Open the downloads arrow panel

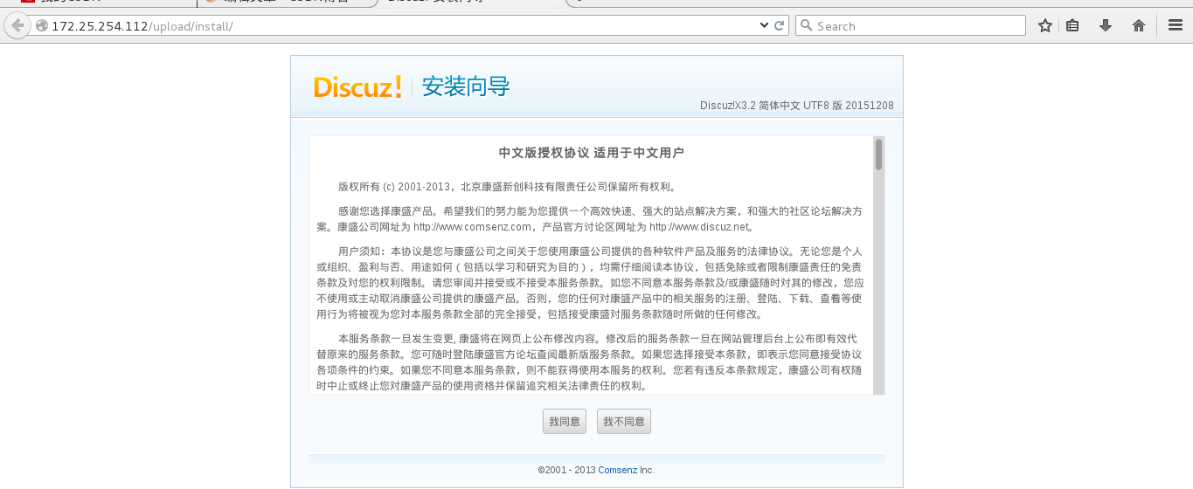click(x=1106, y=26)
